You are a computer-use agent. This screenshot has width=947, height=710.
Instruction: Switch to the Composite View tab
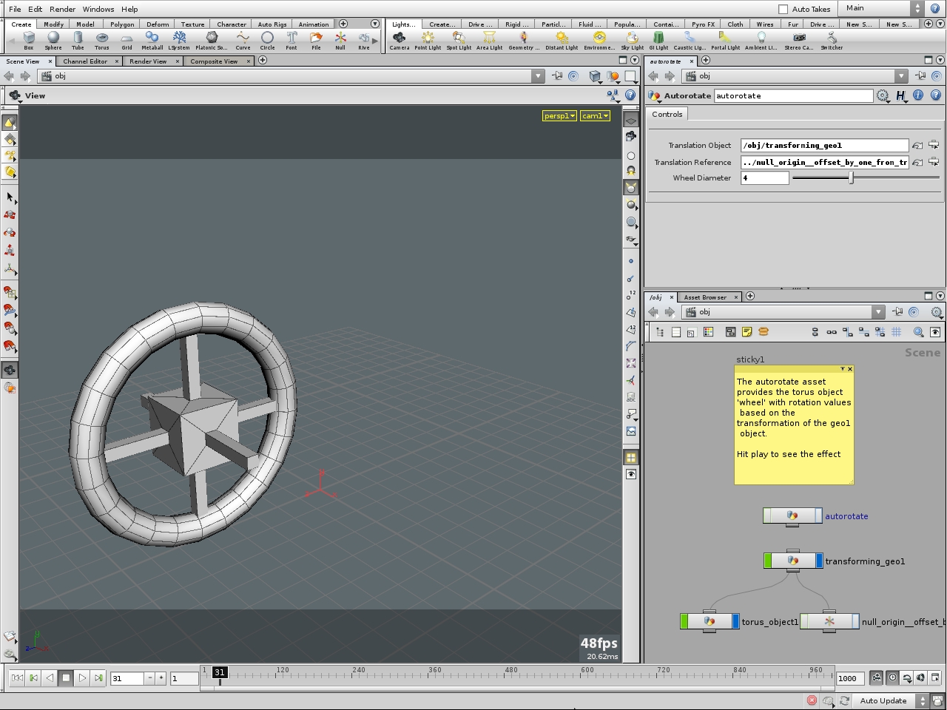point(214,61)
